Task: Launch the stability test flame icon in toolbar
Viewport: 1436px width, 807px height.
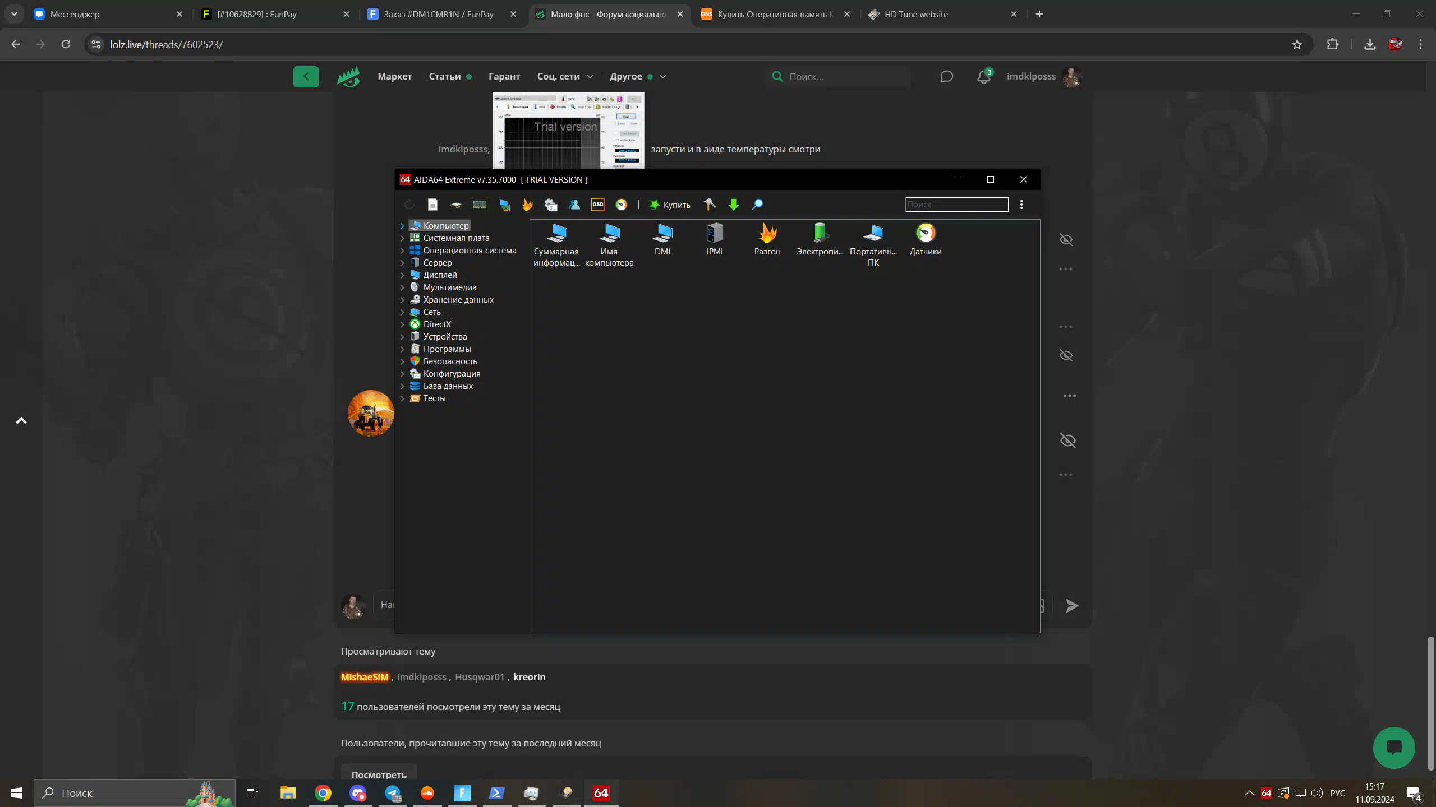Action: point(527,205)
